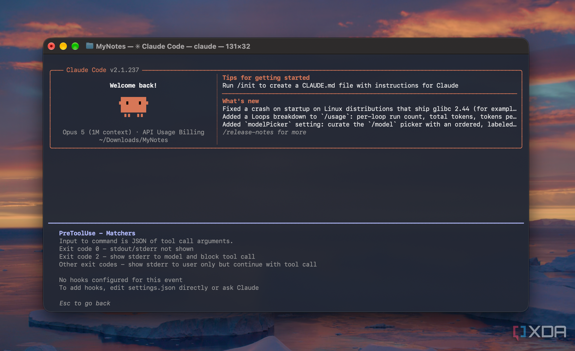Click 'Esc to go back' hint
Image resolution: width=575 pixels, height=351 pixels.
[85, 303]
